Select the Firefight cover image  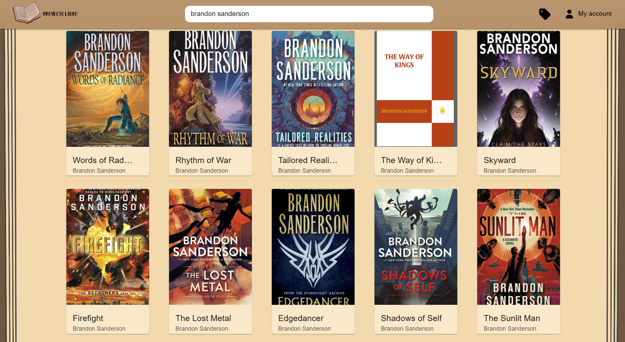tap(108, 247)
